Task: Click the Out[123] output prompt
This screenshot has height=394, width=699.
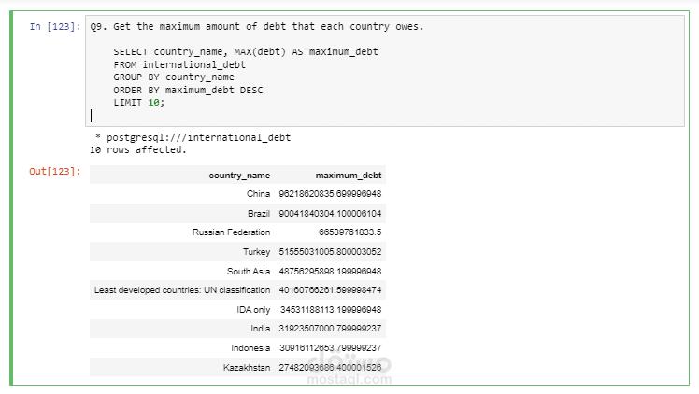Action: (x=54, y=172)
